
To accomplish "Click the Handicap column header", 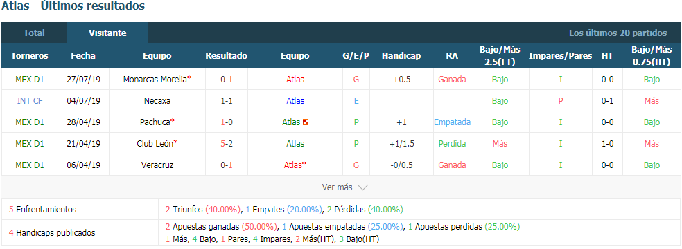I will 401,56.
